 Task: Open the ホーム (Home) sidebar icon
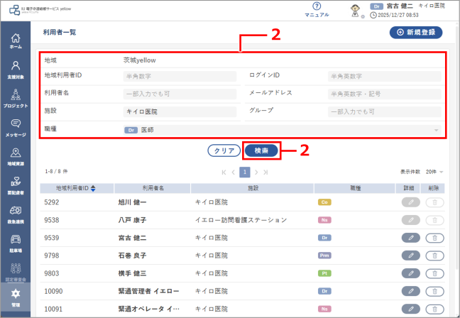pyautogui.click(x=16, y=40)
